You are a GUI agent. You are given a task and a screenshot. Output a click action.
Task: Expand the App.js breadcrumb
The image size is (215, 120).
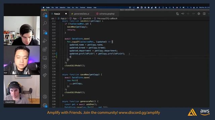[63, 19]
